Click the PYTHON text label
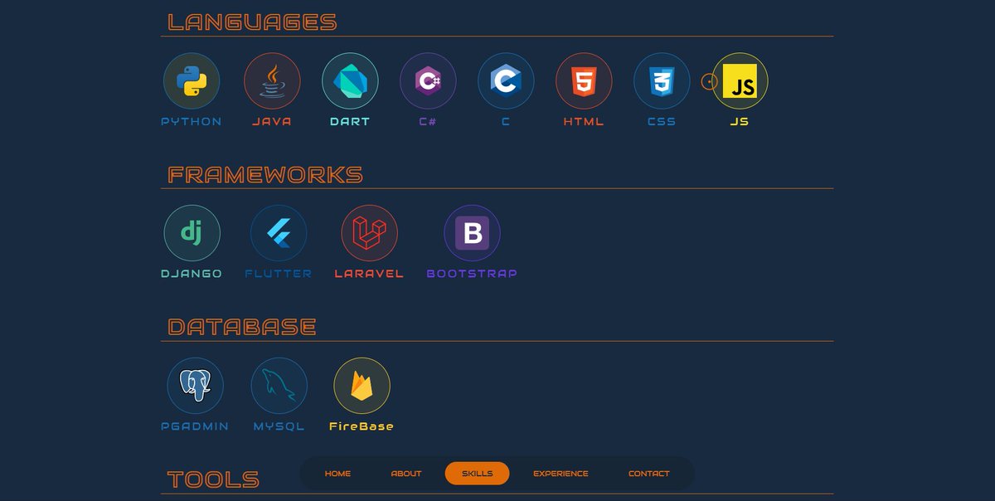Viewport: 995px width, 501px height. tap(192, 121)
